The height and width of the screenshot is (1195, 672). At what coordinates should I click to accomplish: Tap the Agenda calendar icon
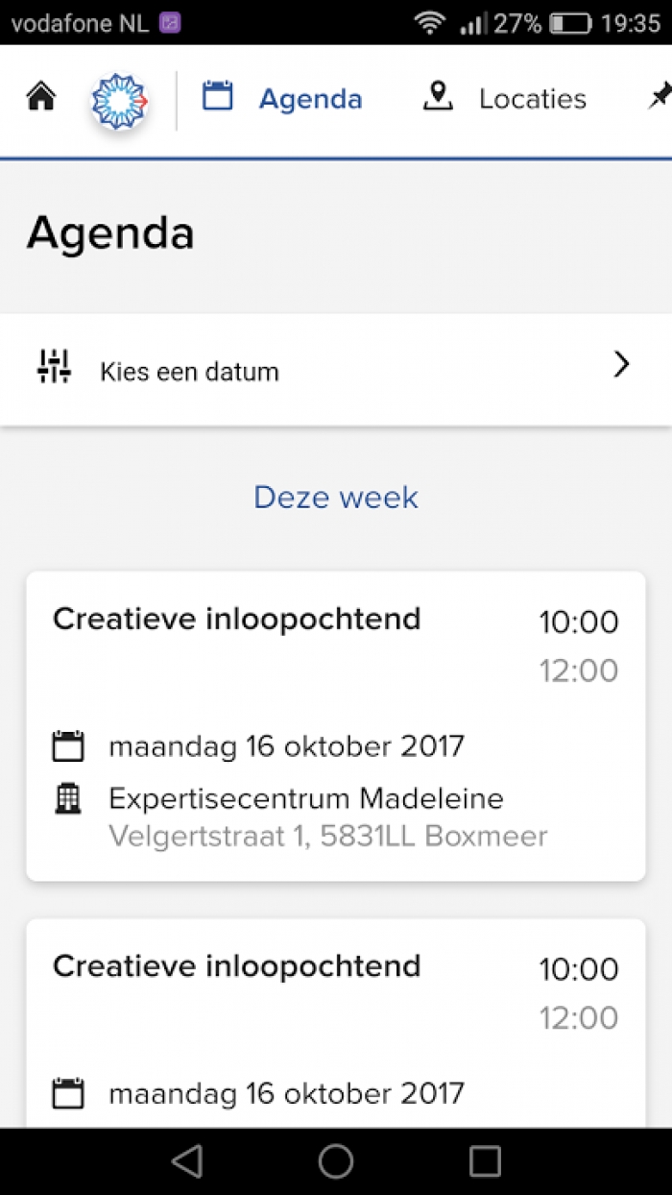[218, 96]
